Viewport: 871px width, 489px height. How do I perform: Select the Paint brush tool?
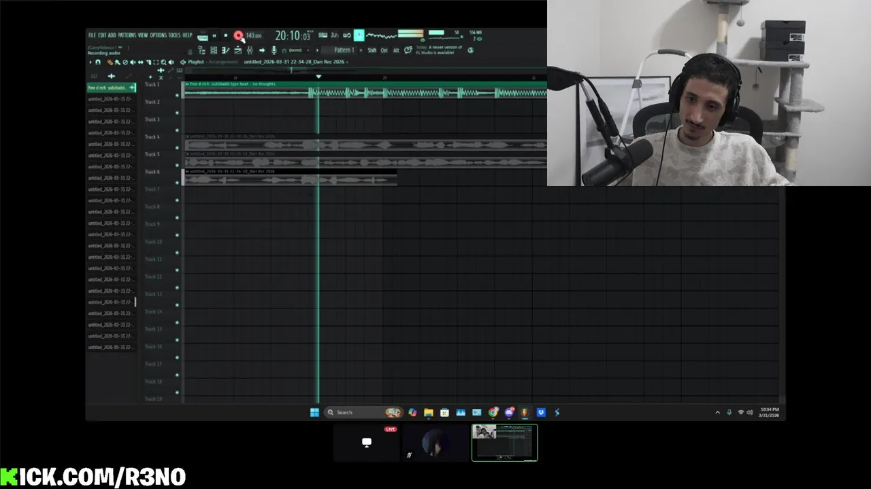[117, 62]
